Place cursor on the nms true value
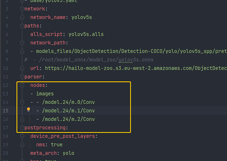227x161 pixels. (57, 145)
